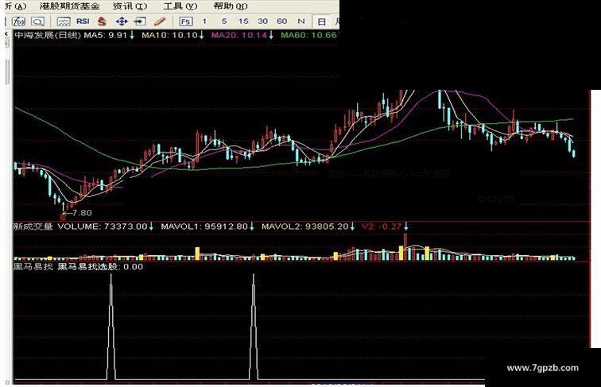Click the left vertical scrollbar thumb
Viewport: 601px width, 387px height.
tap(7, 72)
